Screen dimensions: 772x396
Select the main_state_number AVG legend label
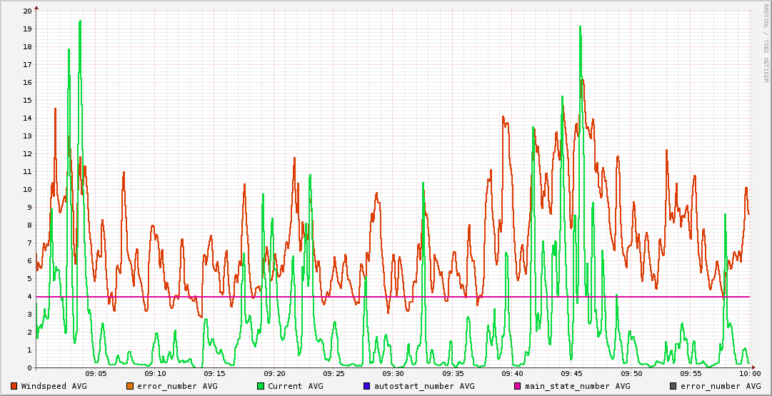577,386
